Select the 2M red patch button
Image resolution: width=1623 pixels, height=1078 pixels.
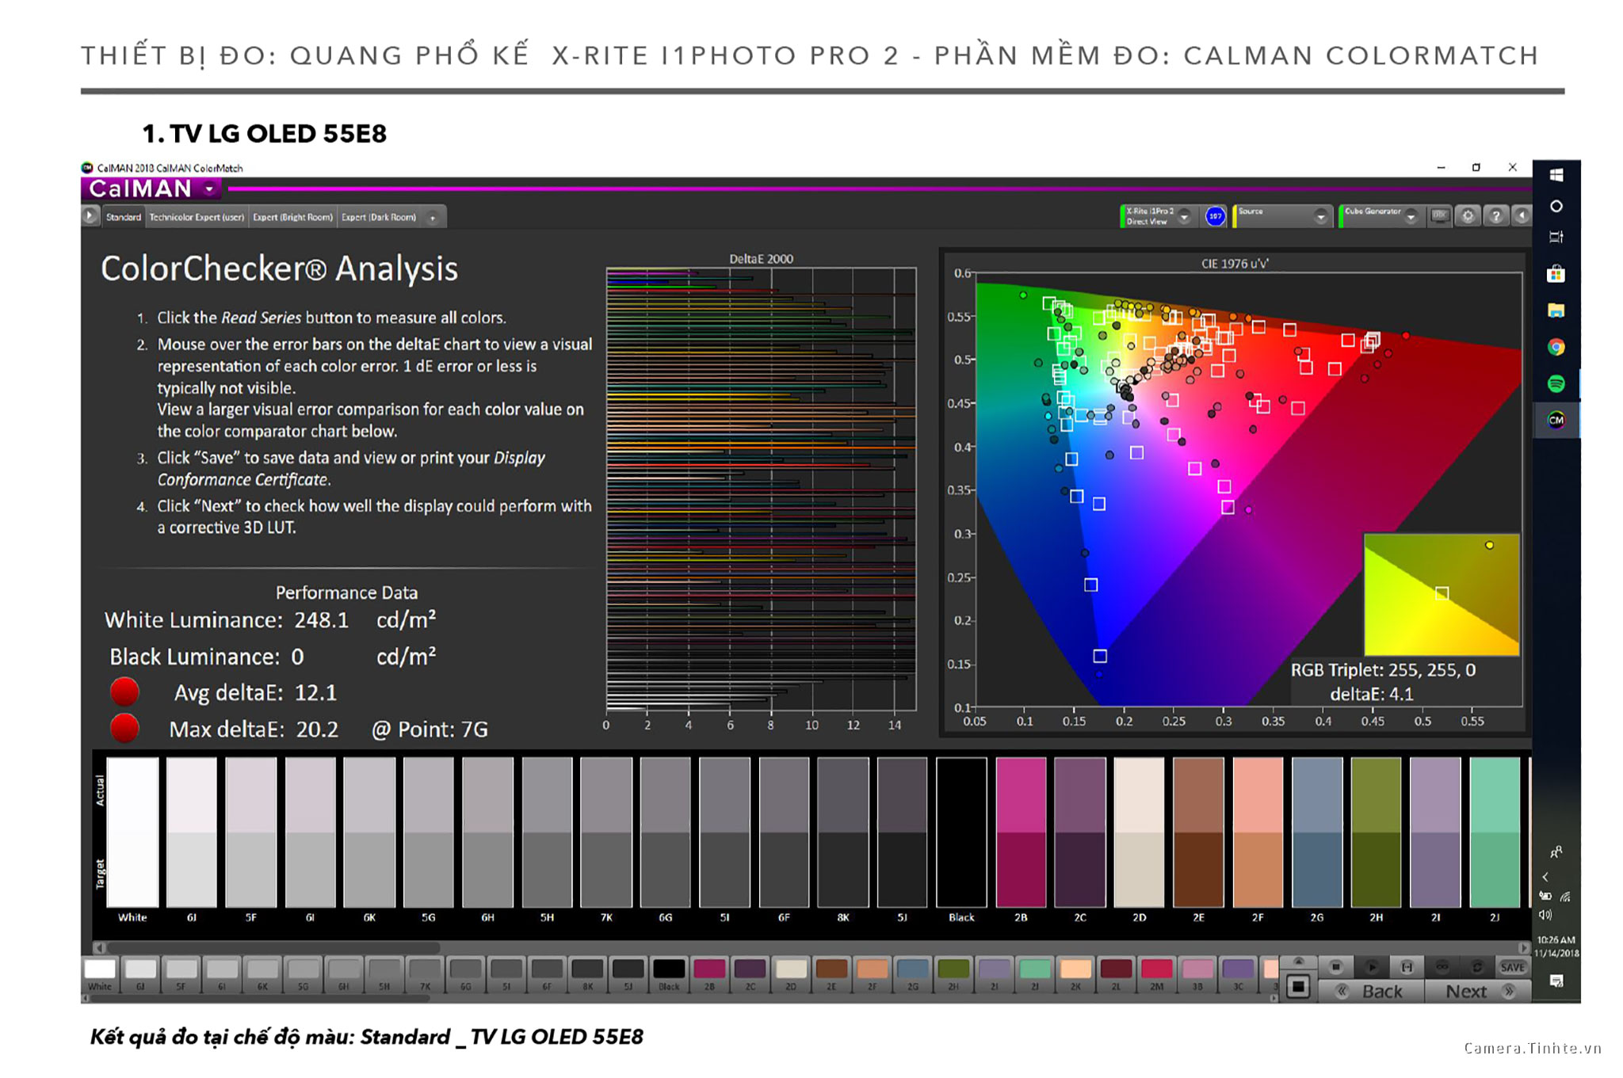click(x=1156, y=975)
